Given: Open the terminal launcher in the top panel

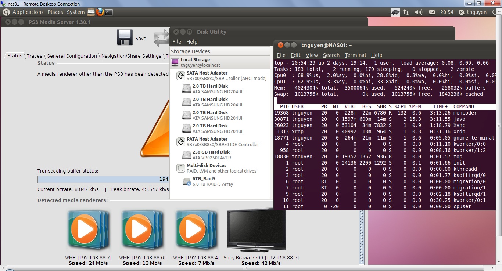Looking at the screenshot, I should coord(109,12).
